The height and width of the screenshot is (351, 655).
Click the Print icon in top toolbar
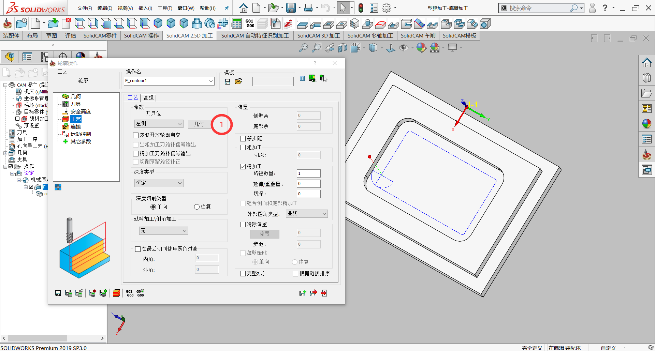[308, 8]
